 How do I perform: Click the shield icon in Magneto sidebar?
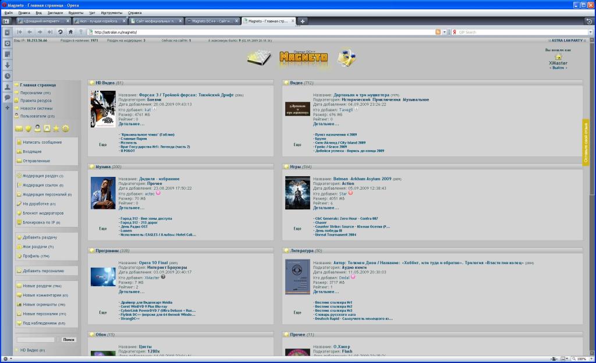point(28,129)
